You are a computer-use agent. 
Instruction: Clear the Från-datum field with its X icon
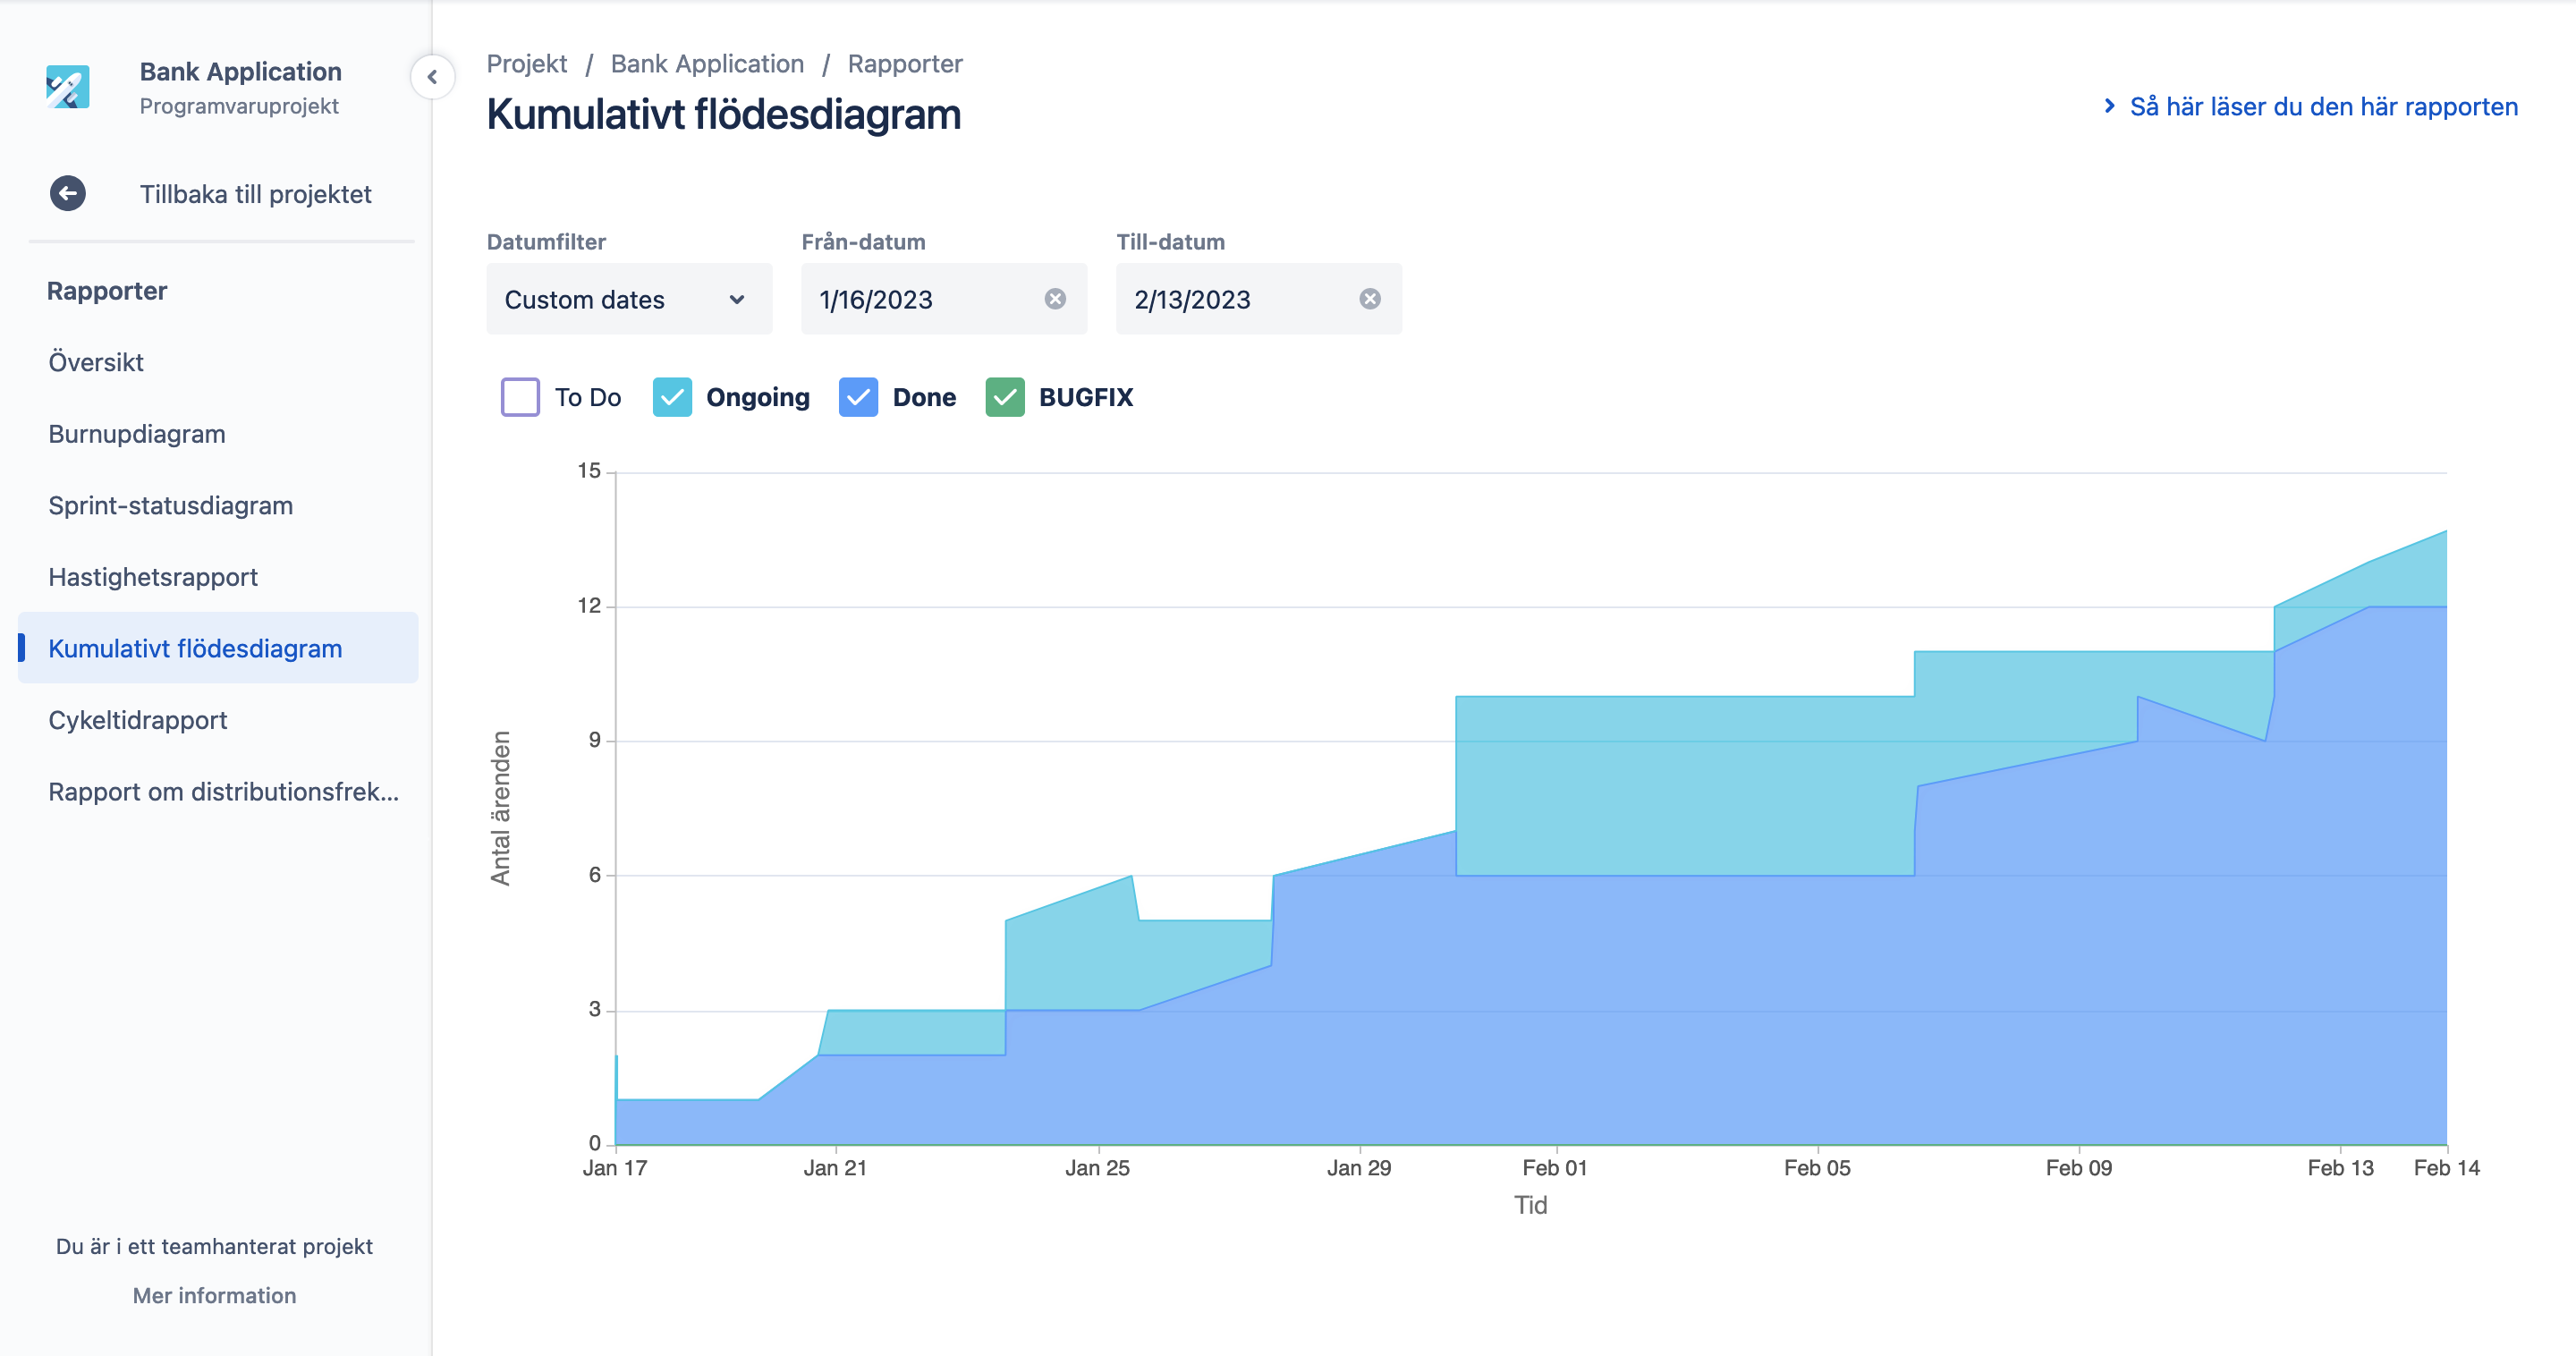pyautogui.click(x=1055, y=299)
